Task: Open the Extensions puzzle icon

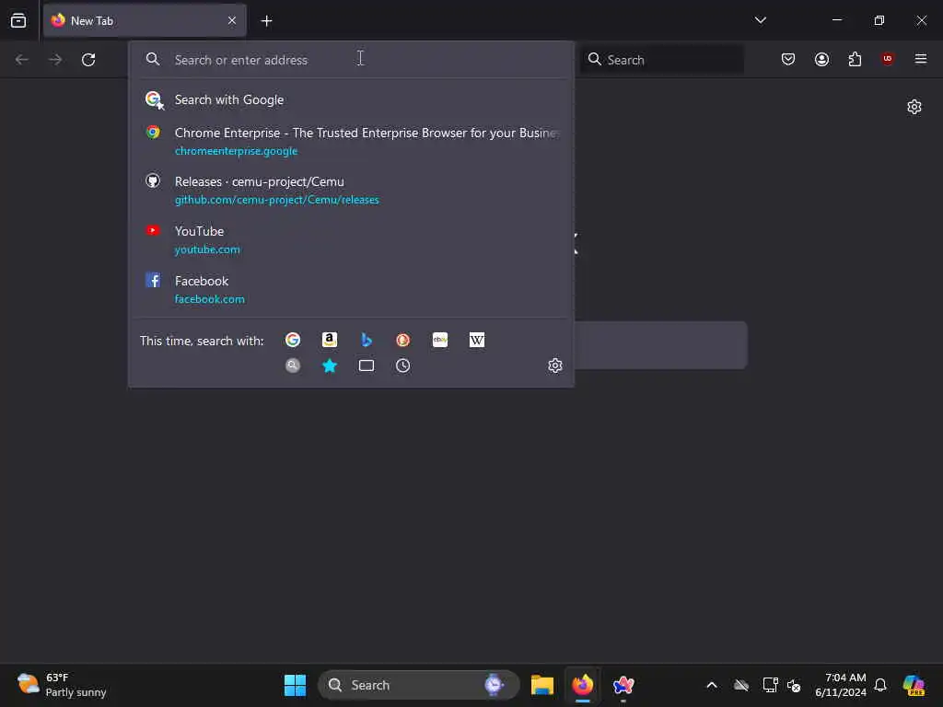Action: click(x=855, y=59)
